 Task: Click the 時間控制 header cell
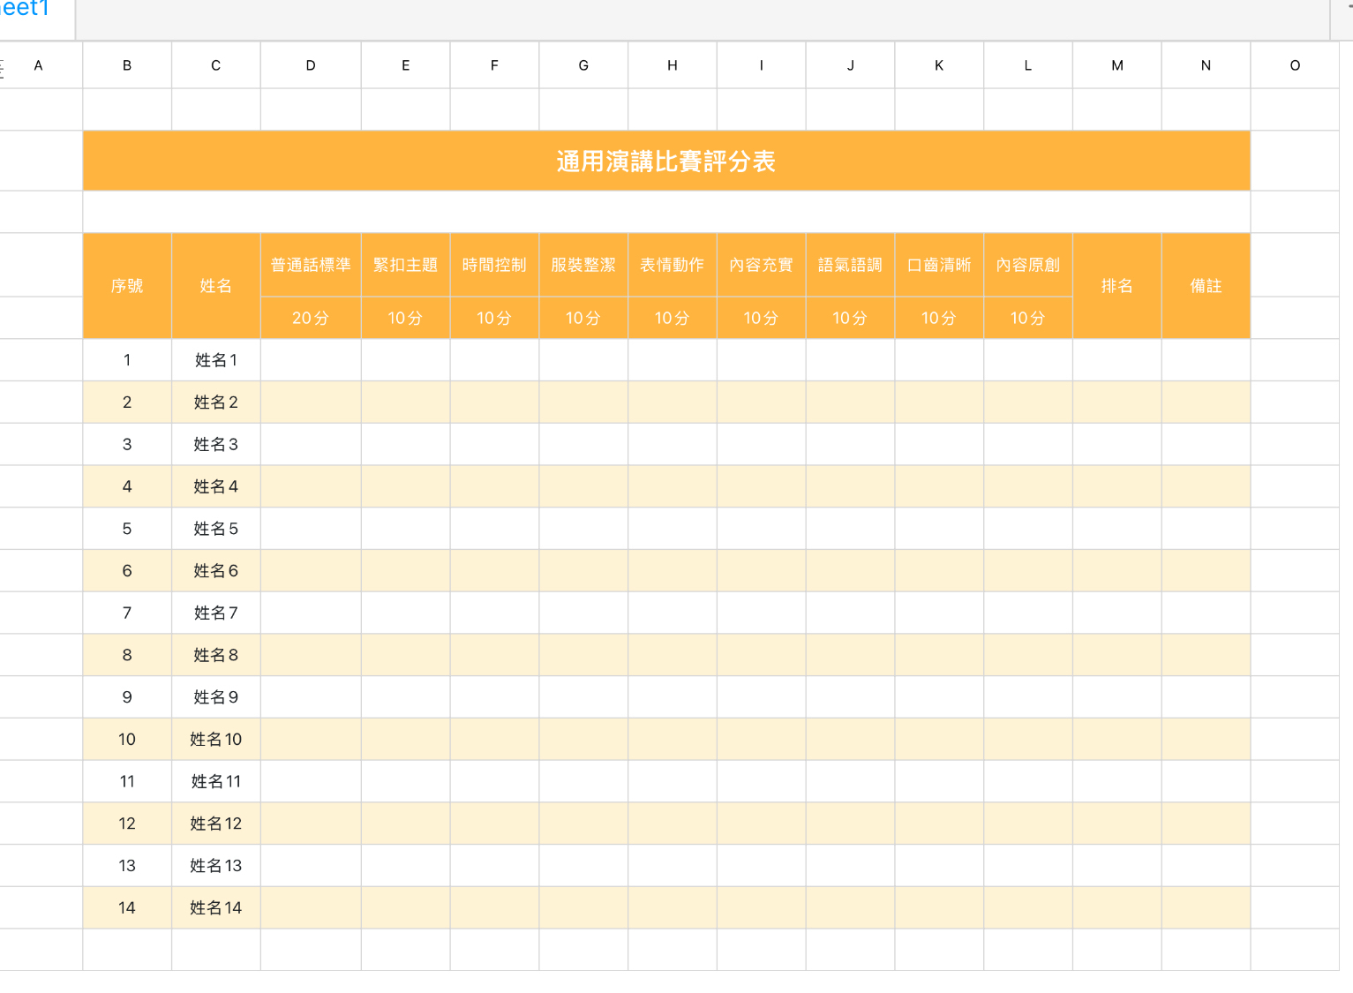pos(494,265)
